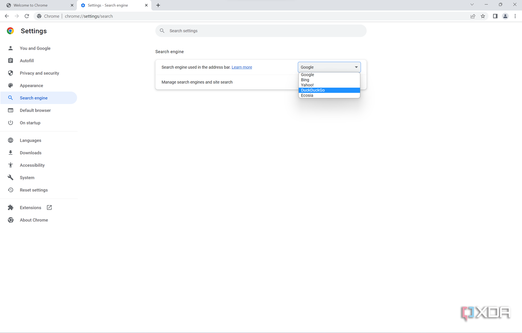
Task: Pick Bing from the search engine options
Action: point(329,80)
